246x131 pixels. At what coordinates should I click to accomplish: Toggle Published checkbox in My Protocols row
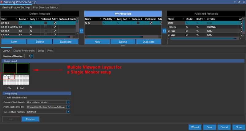click(151, 23)
